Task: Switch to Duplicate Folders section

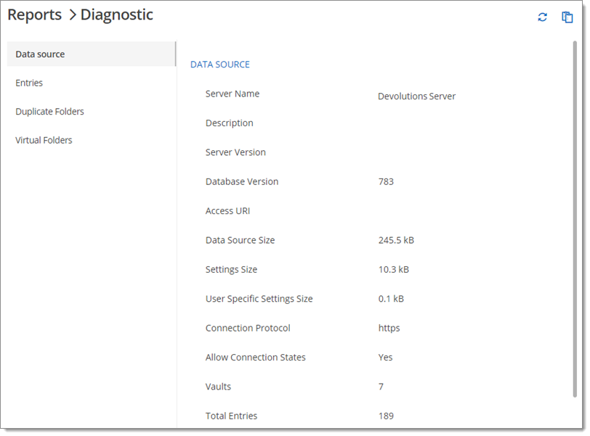Action: click(x=49, y=112)
